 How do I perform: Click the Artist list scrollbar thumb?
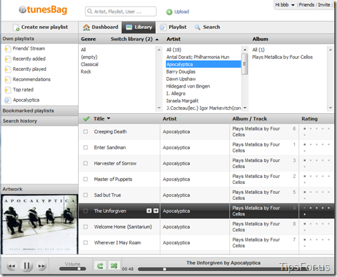[x=245, y=64]
